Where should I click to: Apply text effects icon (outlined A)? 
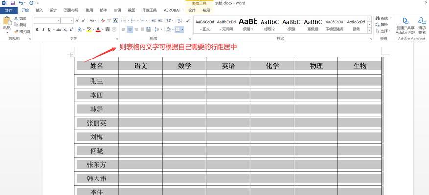pos(81,29)
